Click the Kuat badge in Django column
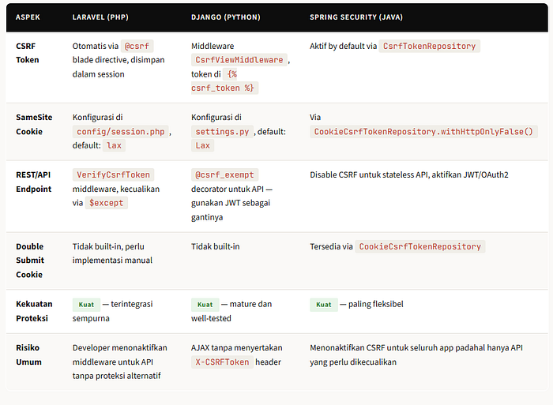 click(x=205, y=305)
